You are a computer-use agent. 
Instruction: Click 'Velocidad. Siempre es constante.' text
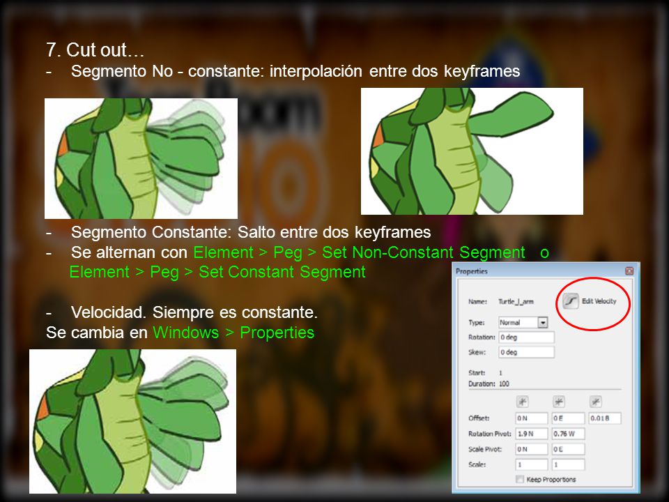[x=194, y=312]
